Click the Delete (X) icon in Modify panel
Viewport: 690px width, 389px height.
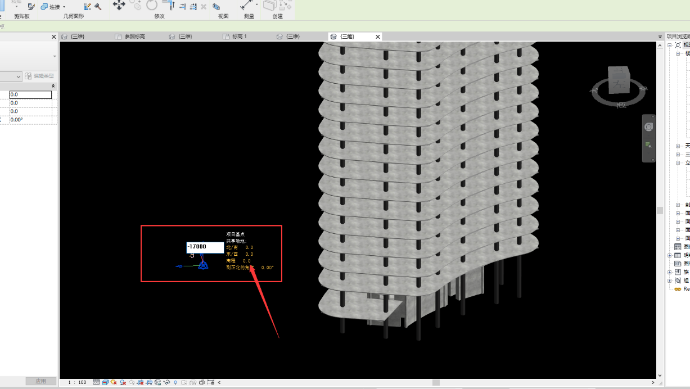(x=203, y=7)
